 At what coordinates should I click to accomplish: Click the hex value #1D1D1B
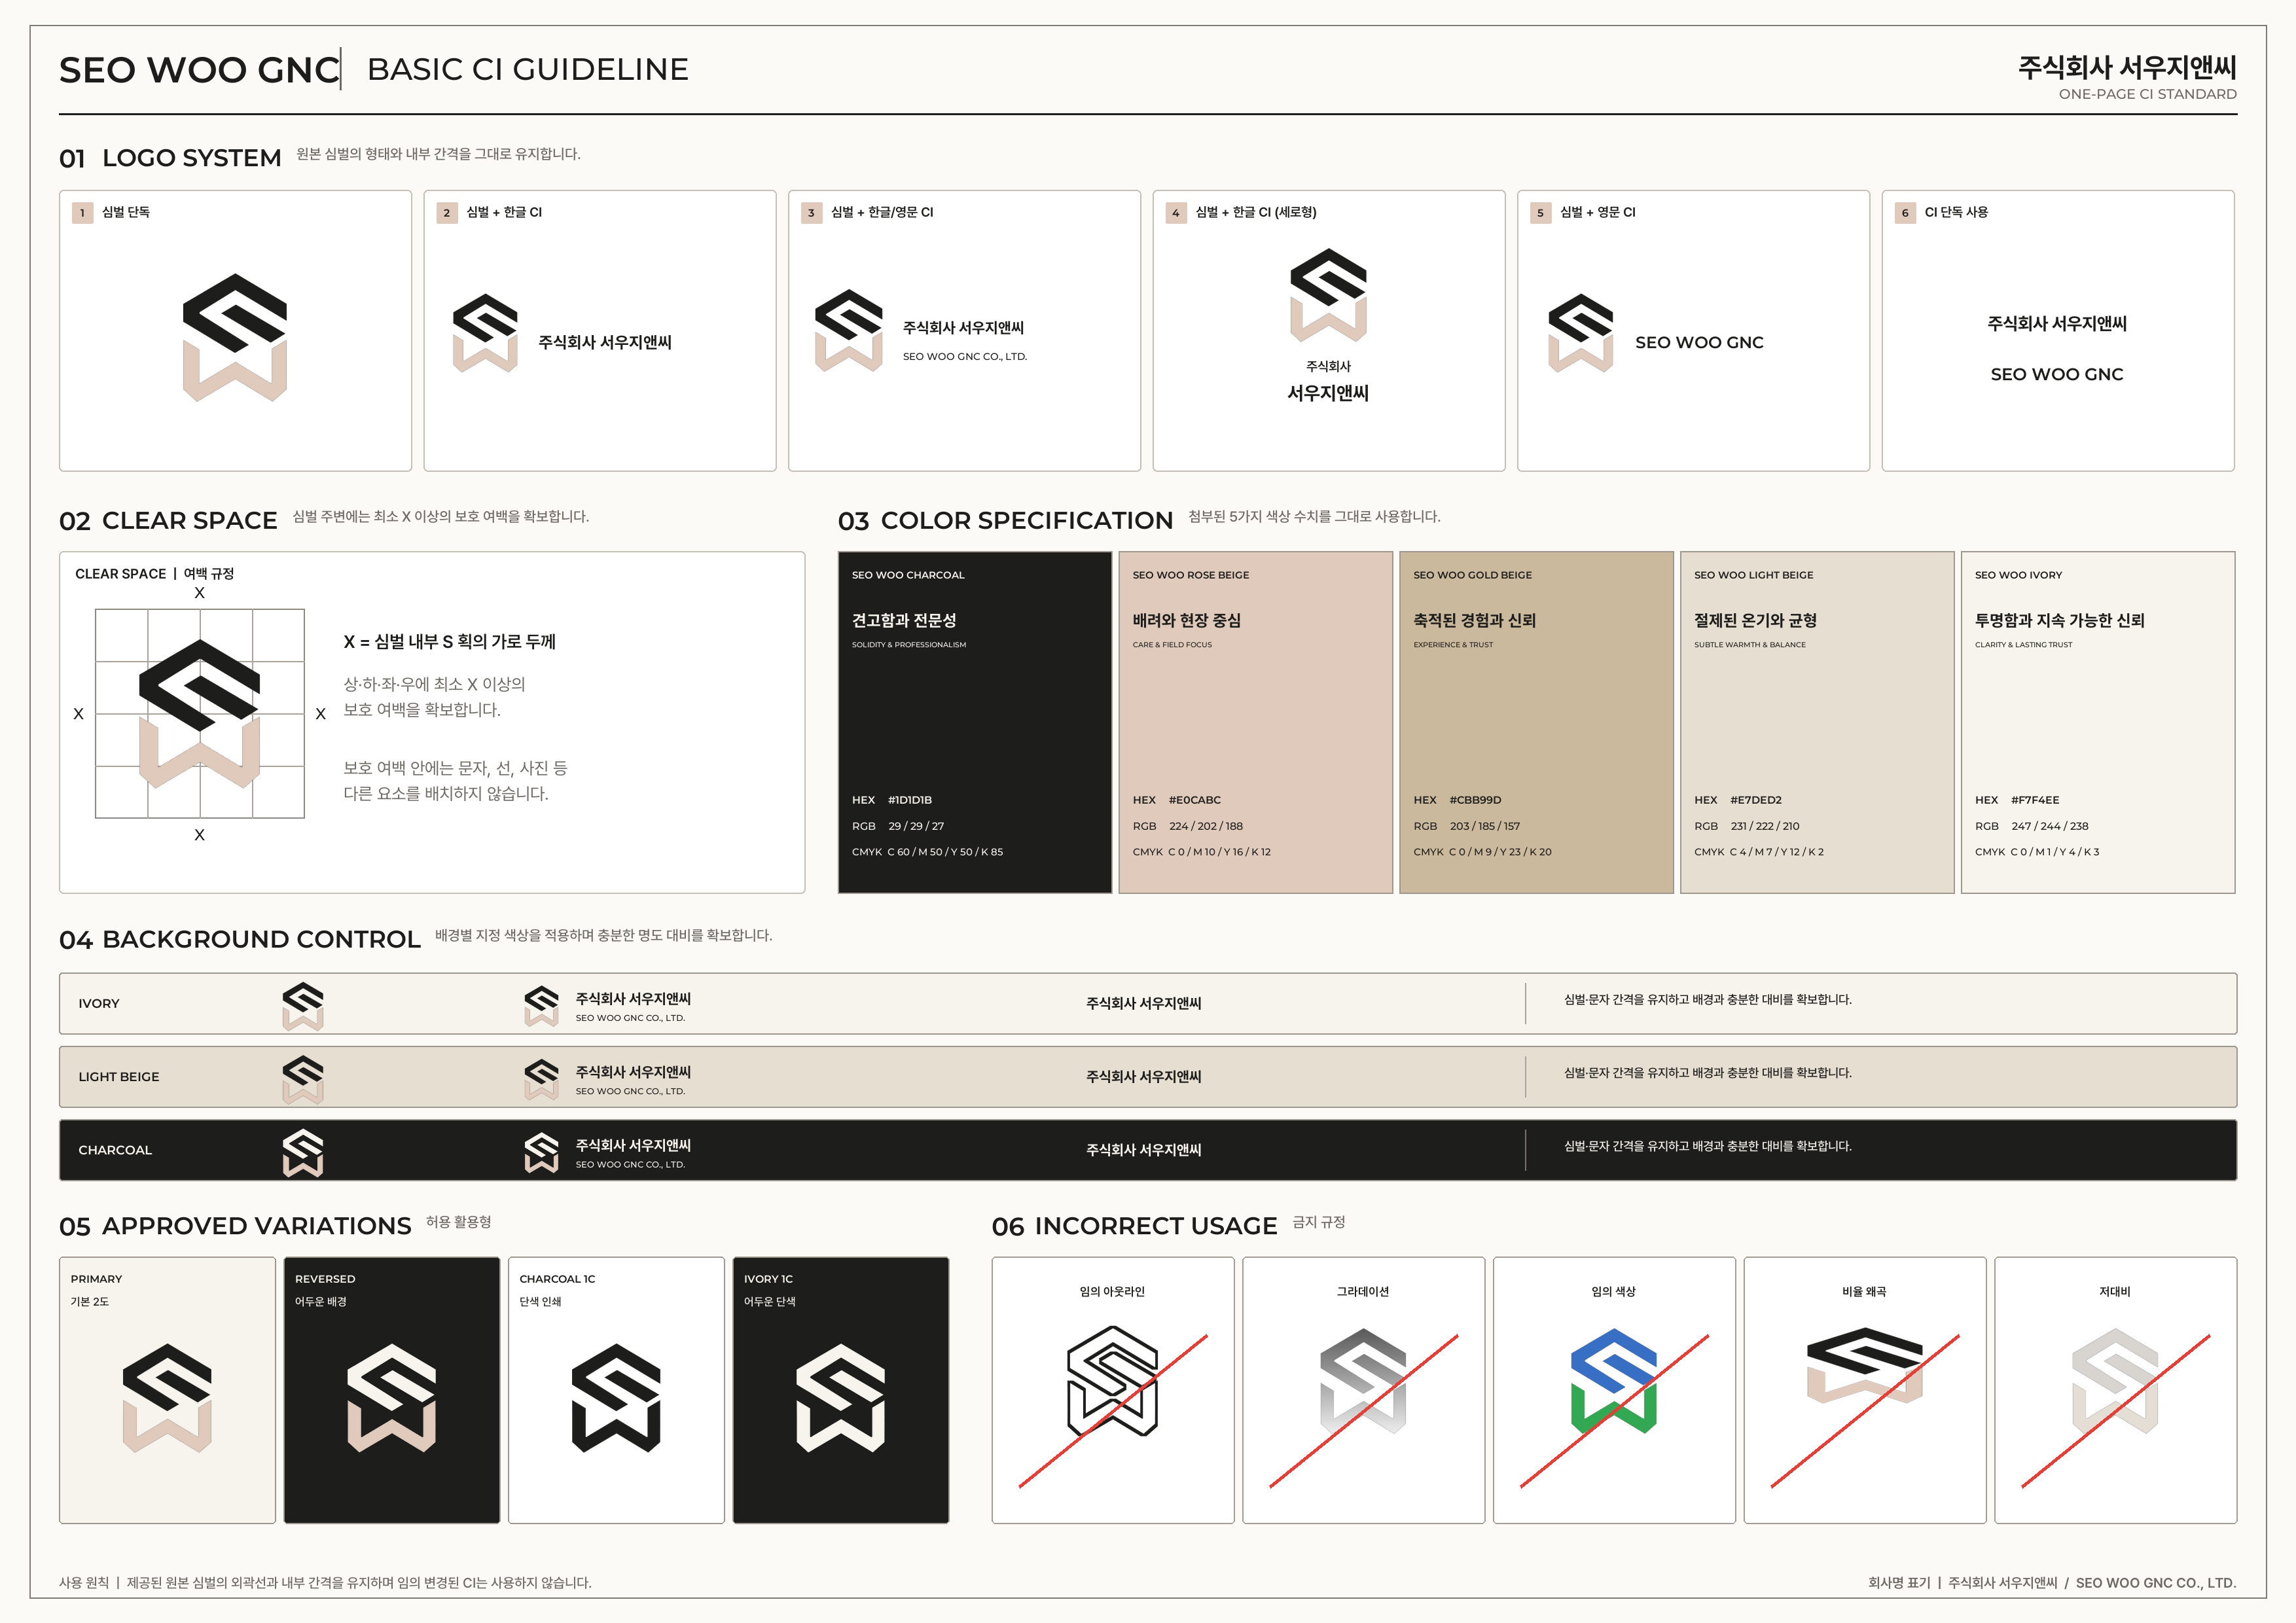(910, 800)
